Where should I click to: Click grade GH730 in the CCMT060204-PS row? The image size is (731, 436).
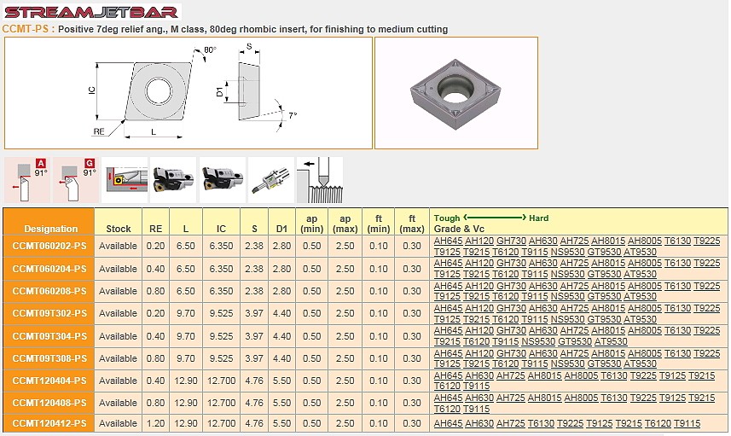pos(511,263)
